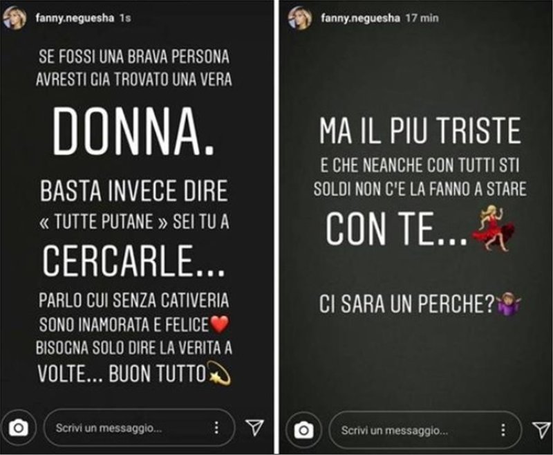The width and height of the screenshot is (553, 455).
Task: Click fanny.neguesha username in right story
Action: [360, 18]
